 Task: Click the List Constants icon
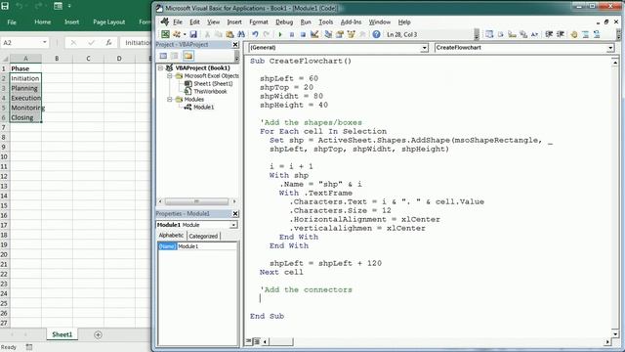coord(501,35)
